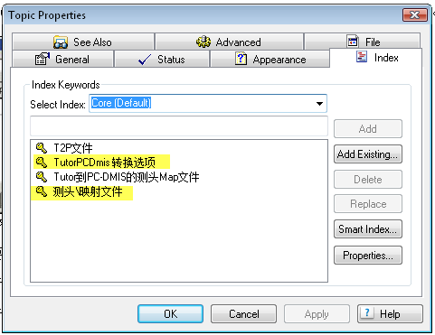Click the Properties... button
The height and width of the screenshot is (335, 435).
click(368, 256)
